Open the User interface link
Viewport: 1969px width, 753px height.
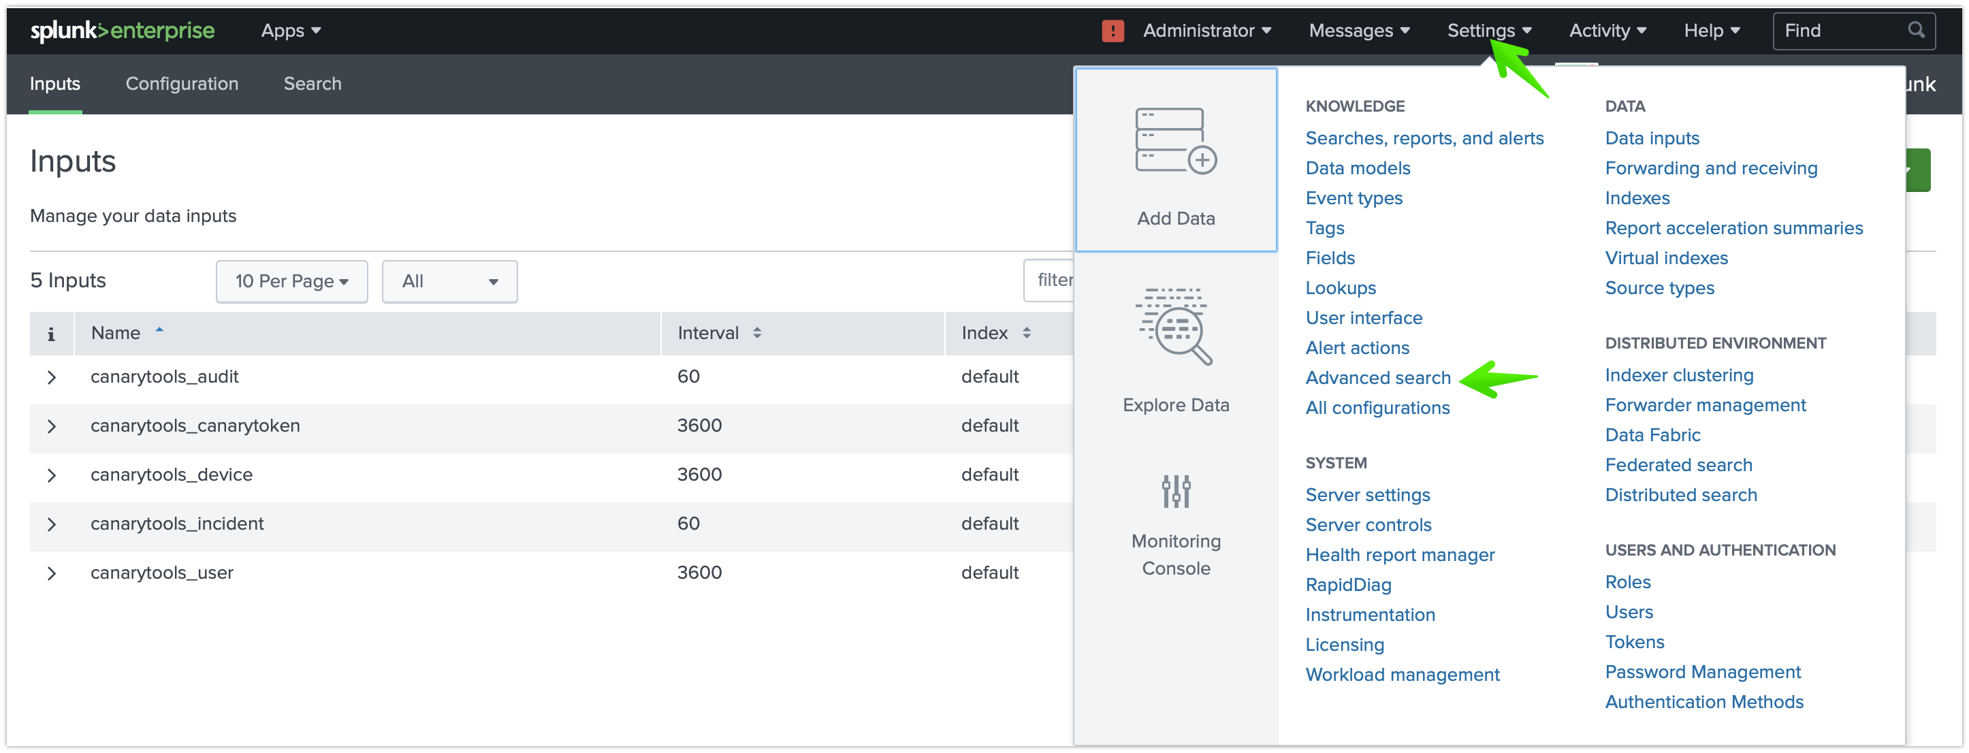point(1364,318)
